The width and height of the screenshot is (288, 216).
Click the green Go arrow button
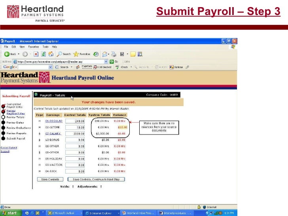pyautogui.click(x=112, y=62)
